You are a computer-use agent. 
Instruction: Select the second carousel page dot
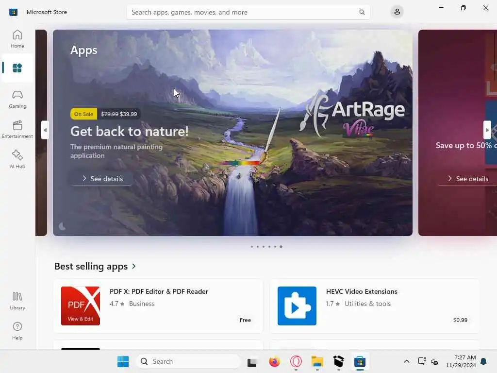(x=258, y=247)
